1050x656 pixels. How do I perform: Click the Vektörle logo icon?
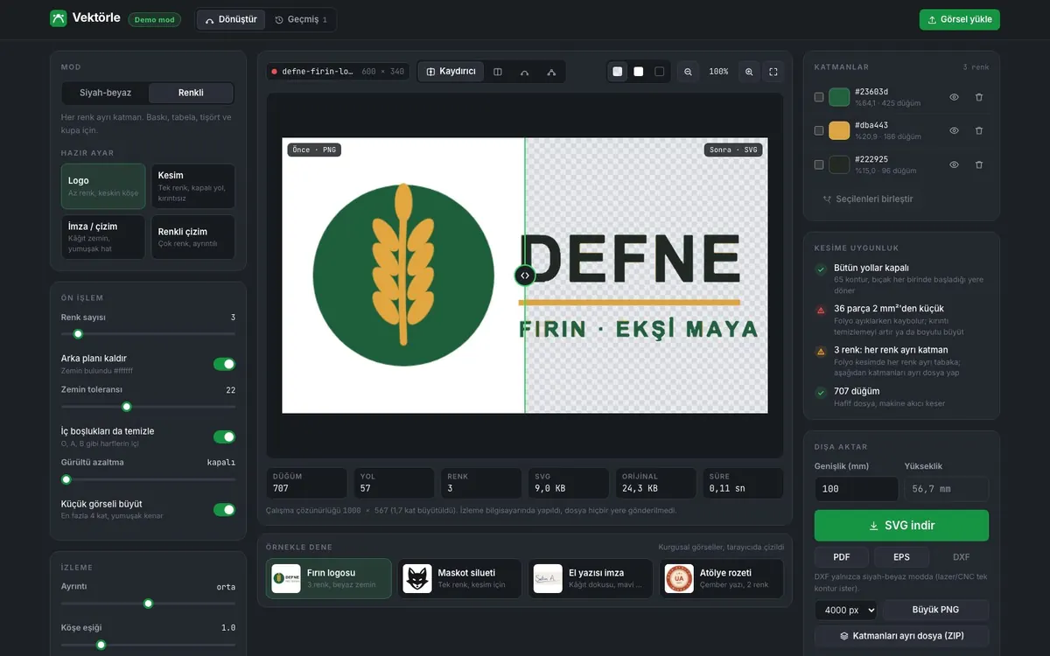coord(59,18)
